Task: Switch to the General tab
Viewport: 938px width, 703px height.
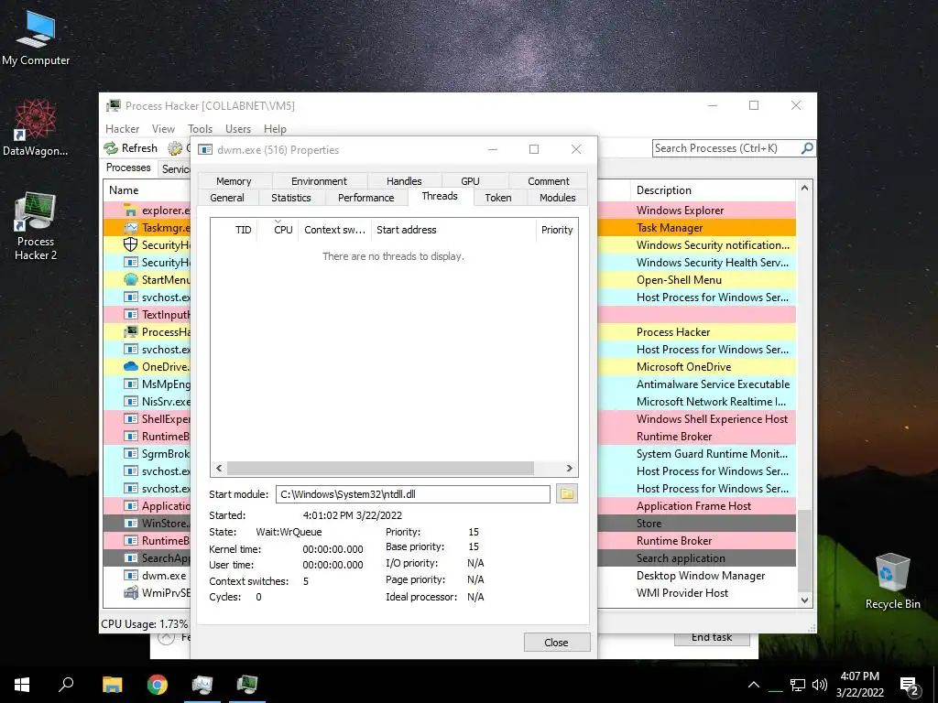Action: click(x=227, y=198)
